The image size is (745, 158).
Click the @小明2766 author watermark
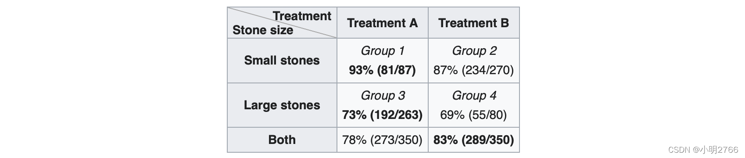[x=716, y=150]
